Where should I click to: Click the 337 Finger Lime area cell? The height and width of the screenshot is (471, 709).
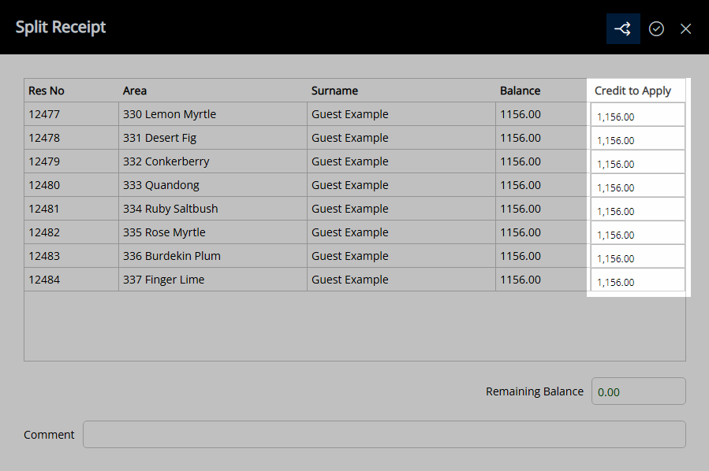pyautogui.click(x=212, y=280)
